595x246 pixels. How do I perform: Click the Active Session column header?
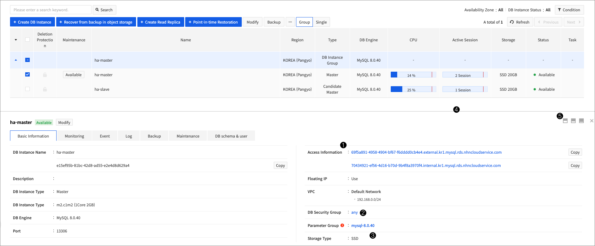tap(465, 40)
